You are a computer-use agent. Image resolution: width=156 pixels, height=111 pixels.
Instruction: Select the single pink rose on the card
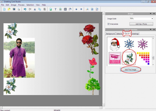pyautogui.click(x=92, y=68)
